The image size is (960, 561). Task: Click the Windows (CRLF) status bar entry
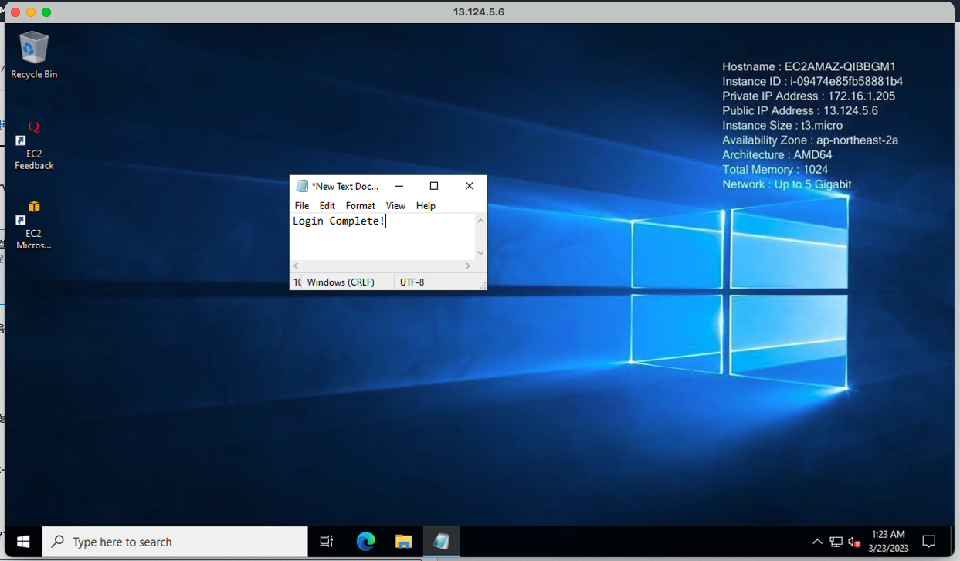(341, 282)
